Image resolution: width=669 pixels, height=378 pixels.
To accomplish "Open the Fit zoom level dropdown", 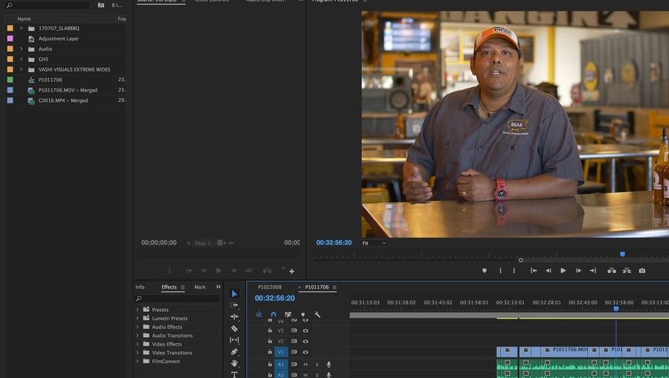I will 374,243.
